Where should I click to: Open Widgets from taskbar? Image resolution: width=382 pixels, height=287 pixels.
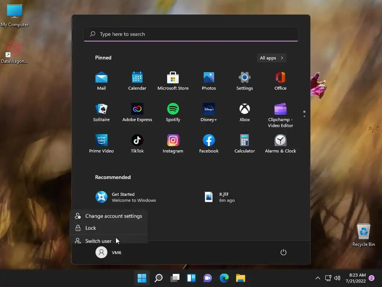click(191, 278)
